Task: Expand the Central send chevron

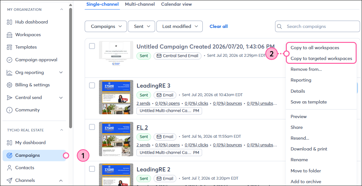Action: click(x=61, y=97)
